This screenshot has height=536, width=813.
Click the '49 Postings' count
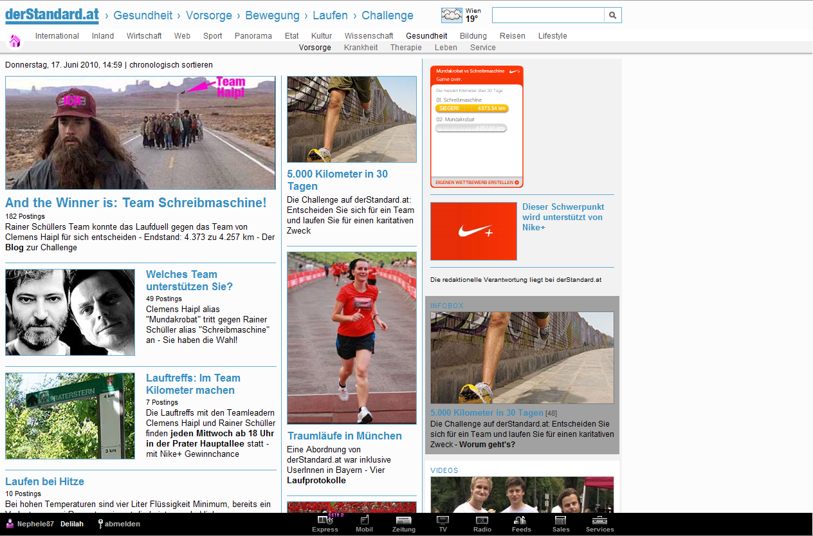coord(164,299)
